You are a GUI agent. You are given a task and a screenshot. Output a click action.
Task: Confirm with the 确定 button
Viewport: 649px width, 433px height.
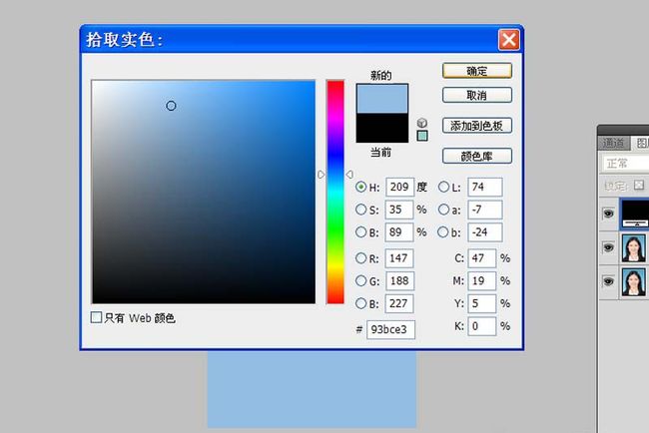point(477,71)
